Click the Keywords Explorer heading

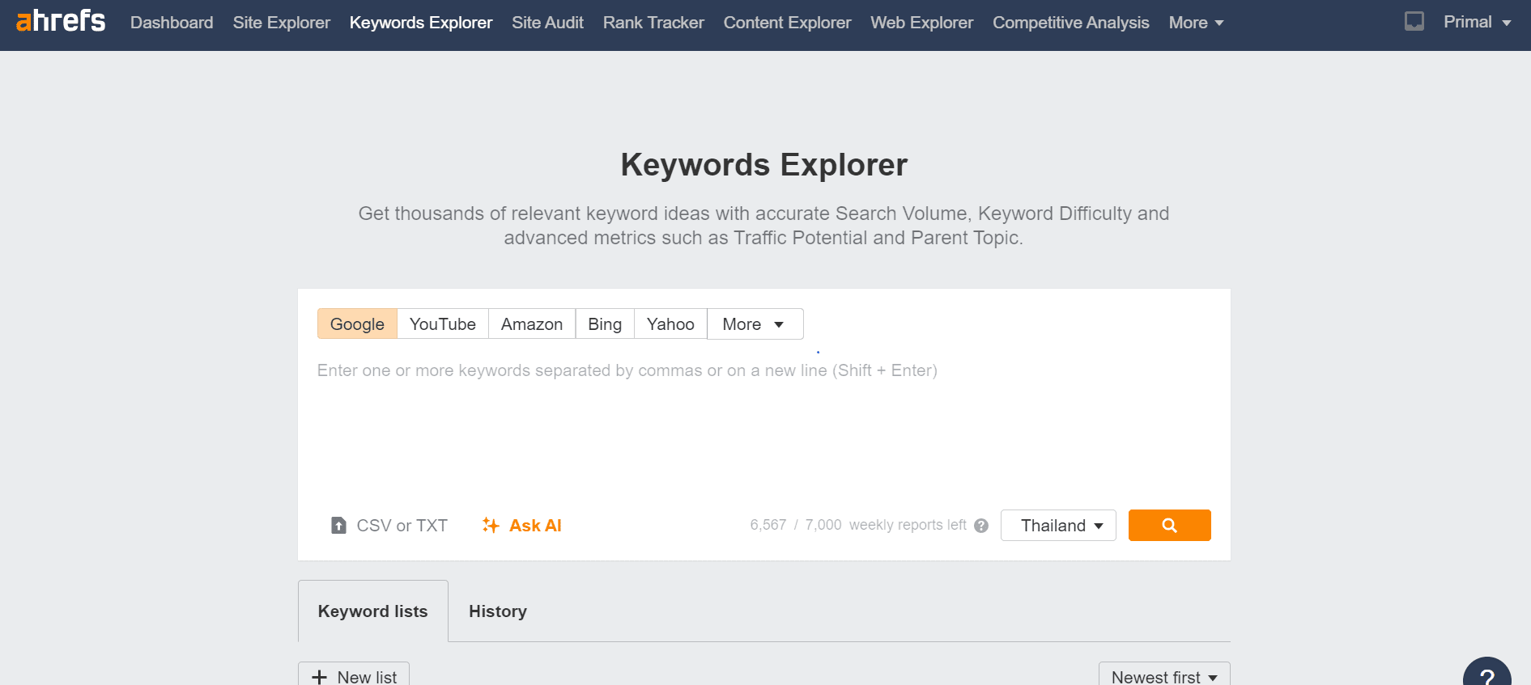tap(764, 164)
